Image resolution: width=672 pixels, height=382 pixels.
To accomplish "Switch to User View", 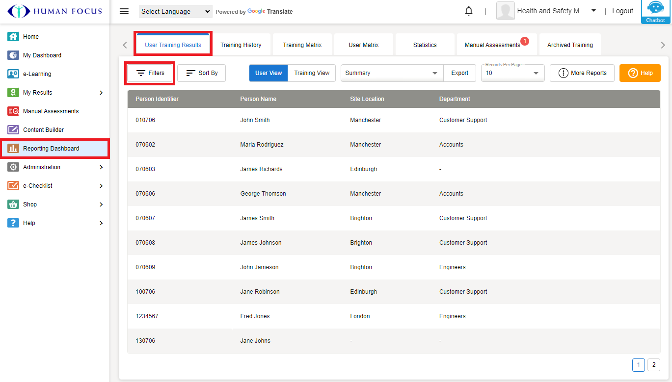I will [269, 73].
